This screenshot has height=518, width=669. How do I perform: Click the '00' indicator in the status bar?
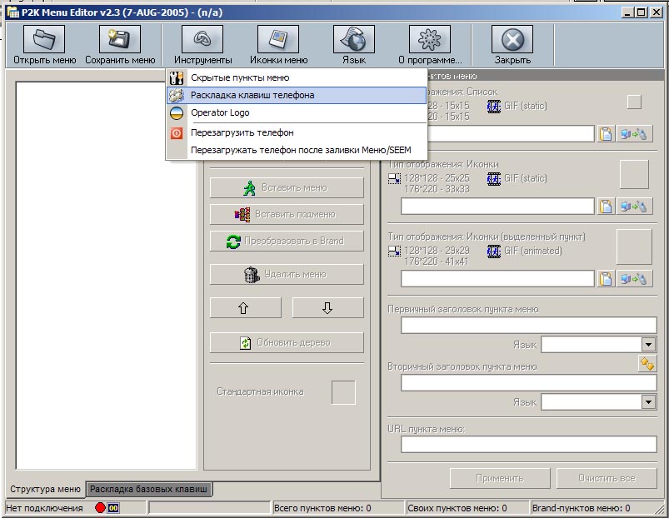113,508
